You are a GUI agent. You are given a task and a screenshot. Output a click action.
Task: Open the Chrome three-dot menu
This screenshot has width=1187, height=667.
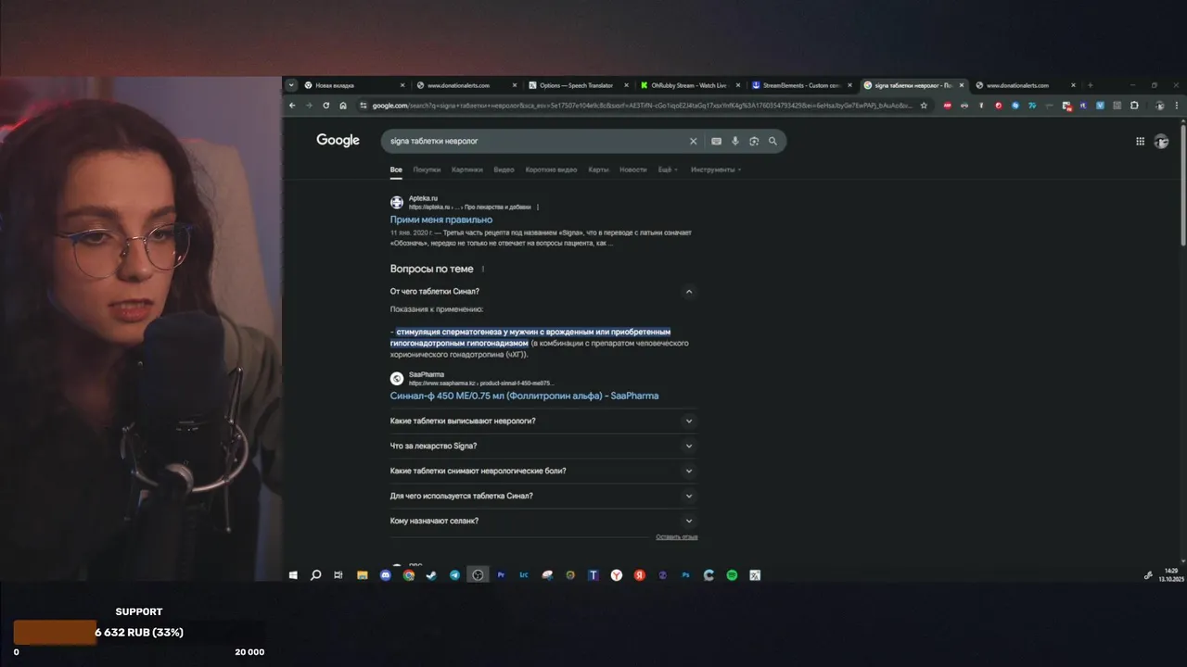[1179, 106]
